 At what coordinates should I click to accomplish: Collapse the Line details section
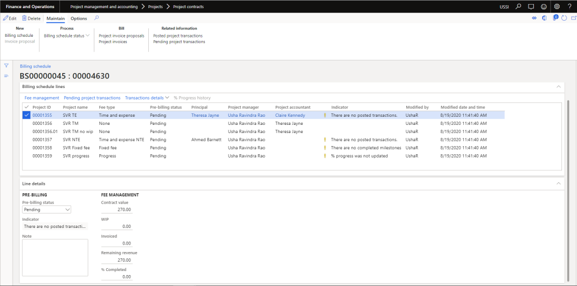click(x=558, y=184)
